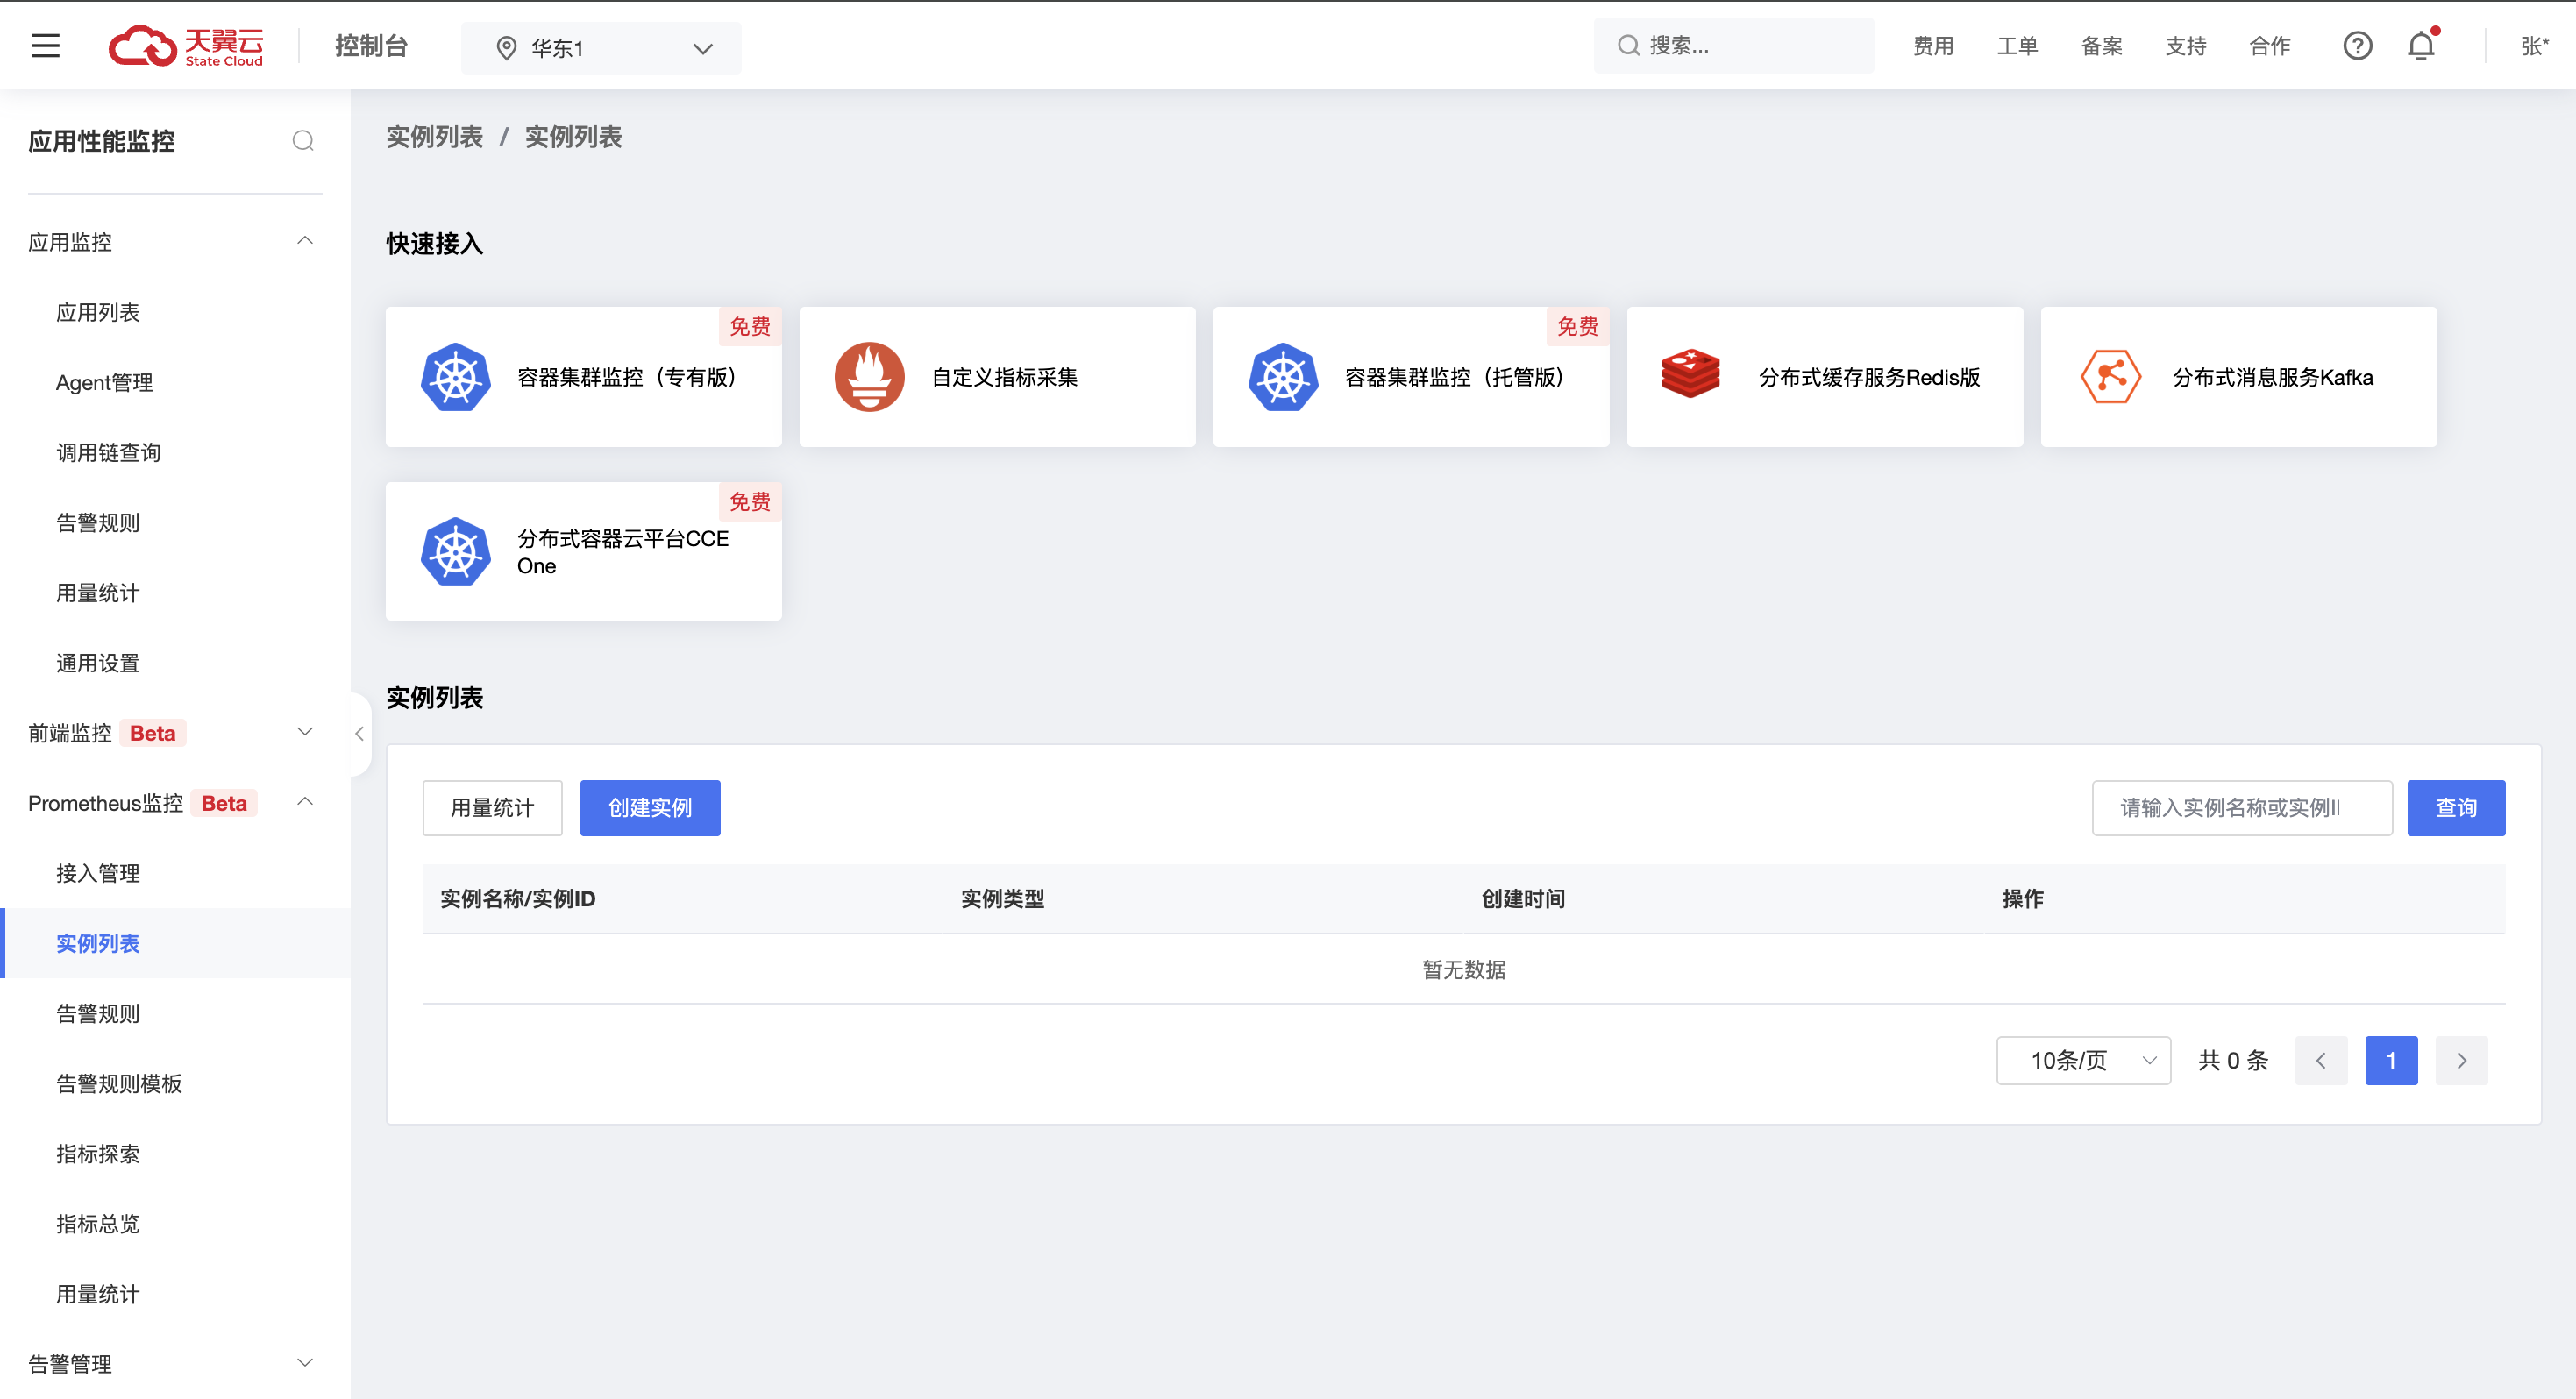Click the first 实例列表 breadcrumb
2576x1399 pixels.
[434, 137]
